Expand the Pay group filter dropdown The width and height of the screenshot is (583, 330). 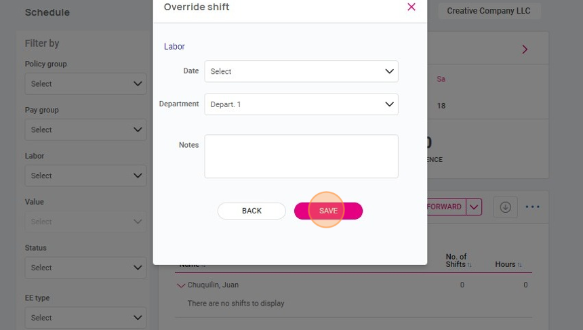(85, 129)
